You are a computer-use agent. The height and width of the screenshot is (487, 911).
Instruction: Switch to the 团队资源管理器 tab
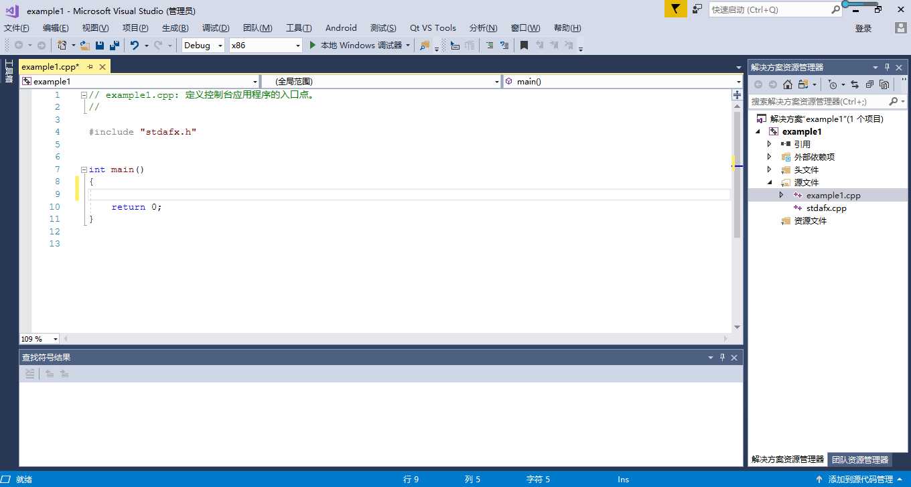point(860,460)
